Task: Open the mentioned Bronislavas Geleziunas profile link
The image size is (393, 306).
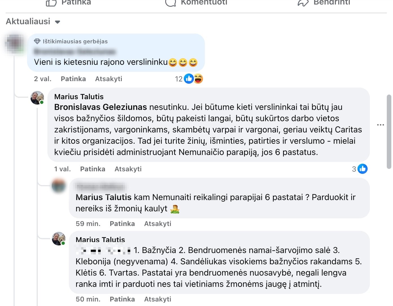Action: pos(101,107)
